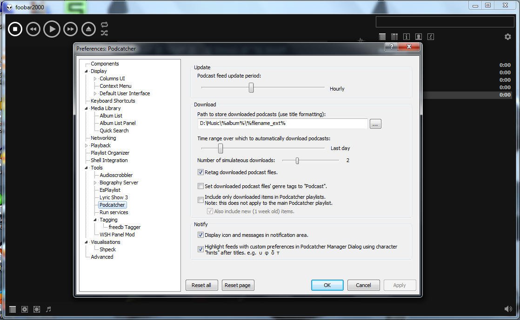Click the Reset page button
520x320 pixels.
[237, 285]
